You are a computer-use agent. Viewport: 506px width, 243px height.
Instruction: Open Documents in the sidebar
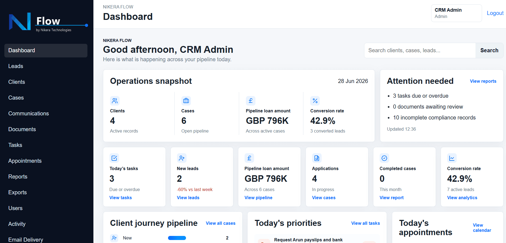tap(46, 129)
